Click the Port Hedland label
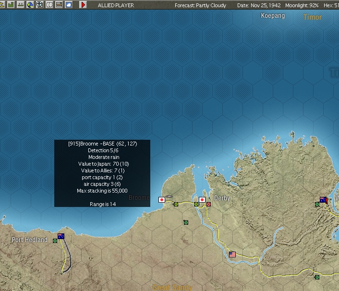 click(30, 240)
